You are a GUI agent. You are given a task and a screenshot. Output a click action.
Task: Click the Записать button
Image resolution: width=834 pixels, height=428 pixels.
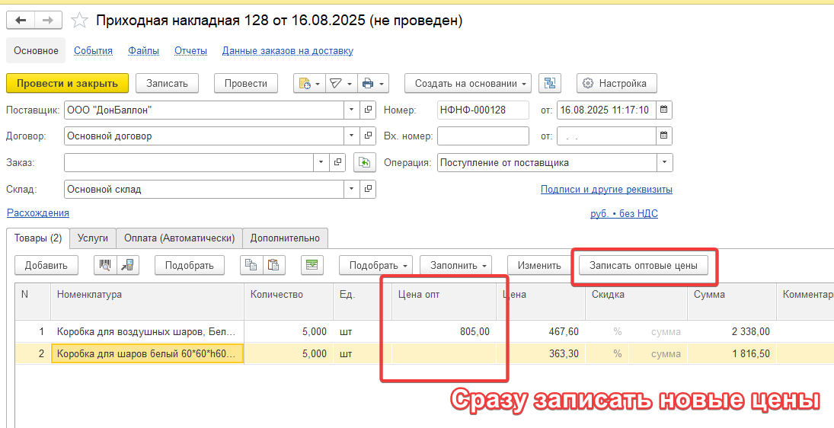point(167,84)
